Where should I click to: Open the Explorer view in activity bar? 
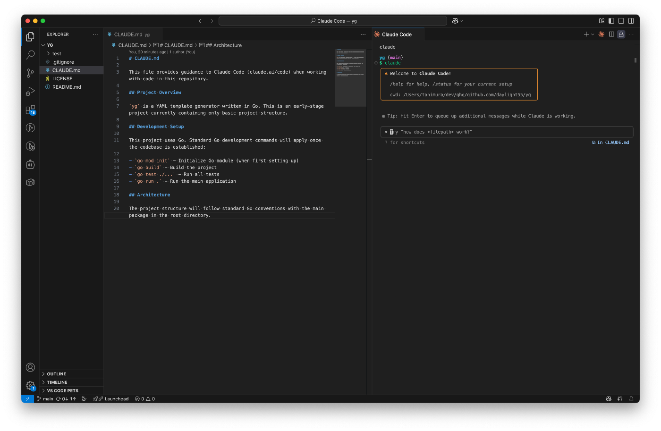(30, 37)
